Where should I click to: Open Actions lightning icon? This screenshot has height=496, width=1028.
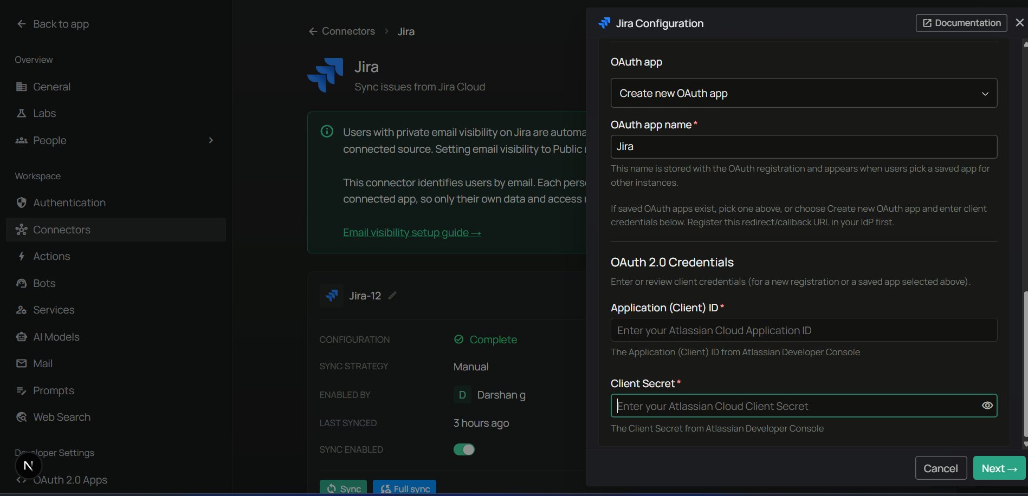coord(21,256)
